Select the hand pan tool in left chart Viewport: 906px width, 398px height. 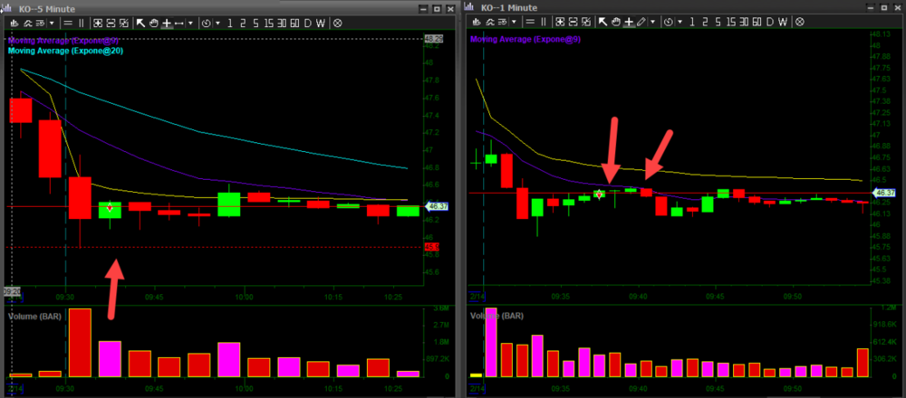154,22
